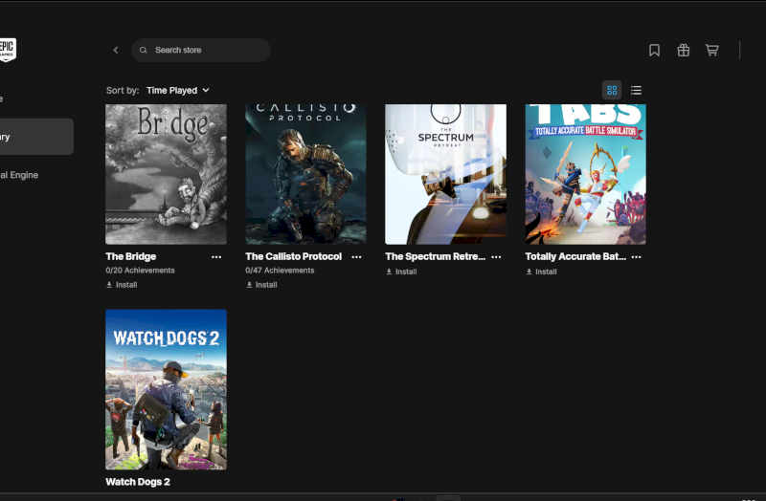Click The Bridge title text

coord(131,256)
